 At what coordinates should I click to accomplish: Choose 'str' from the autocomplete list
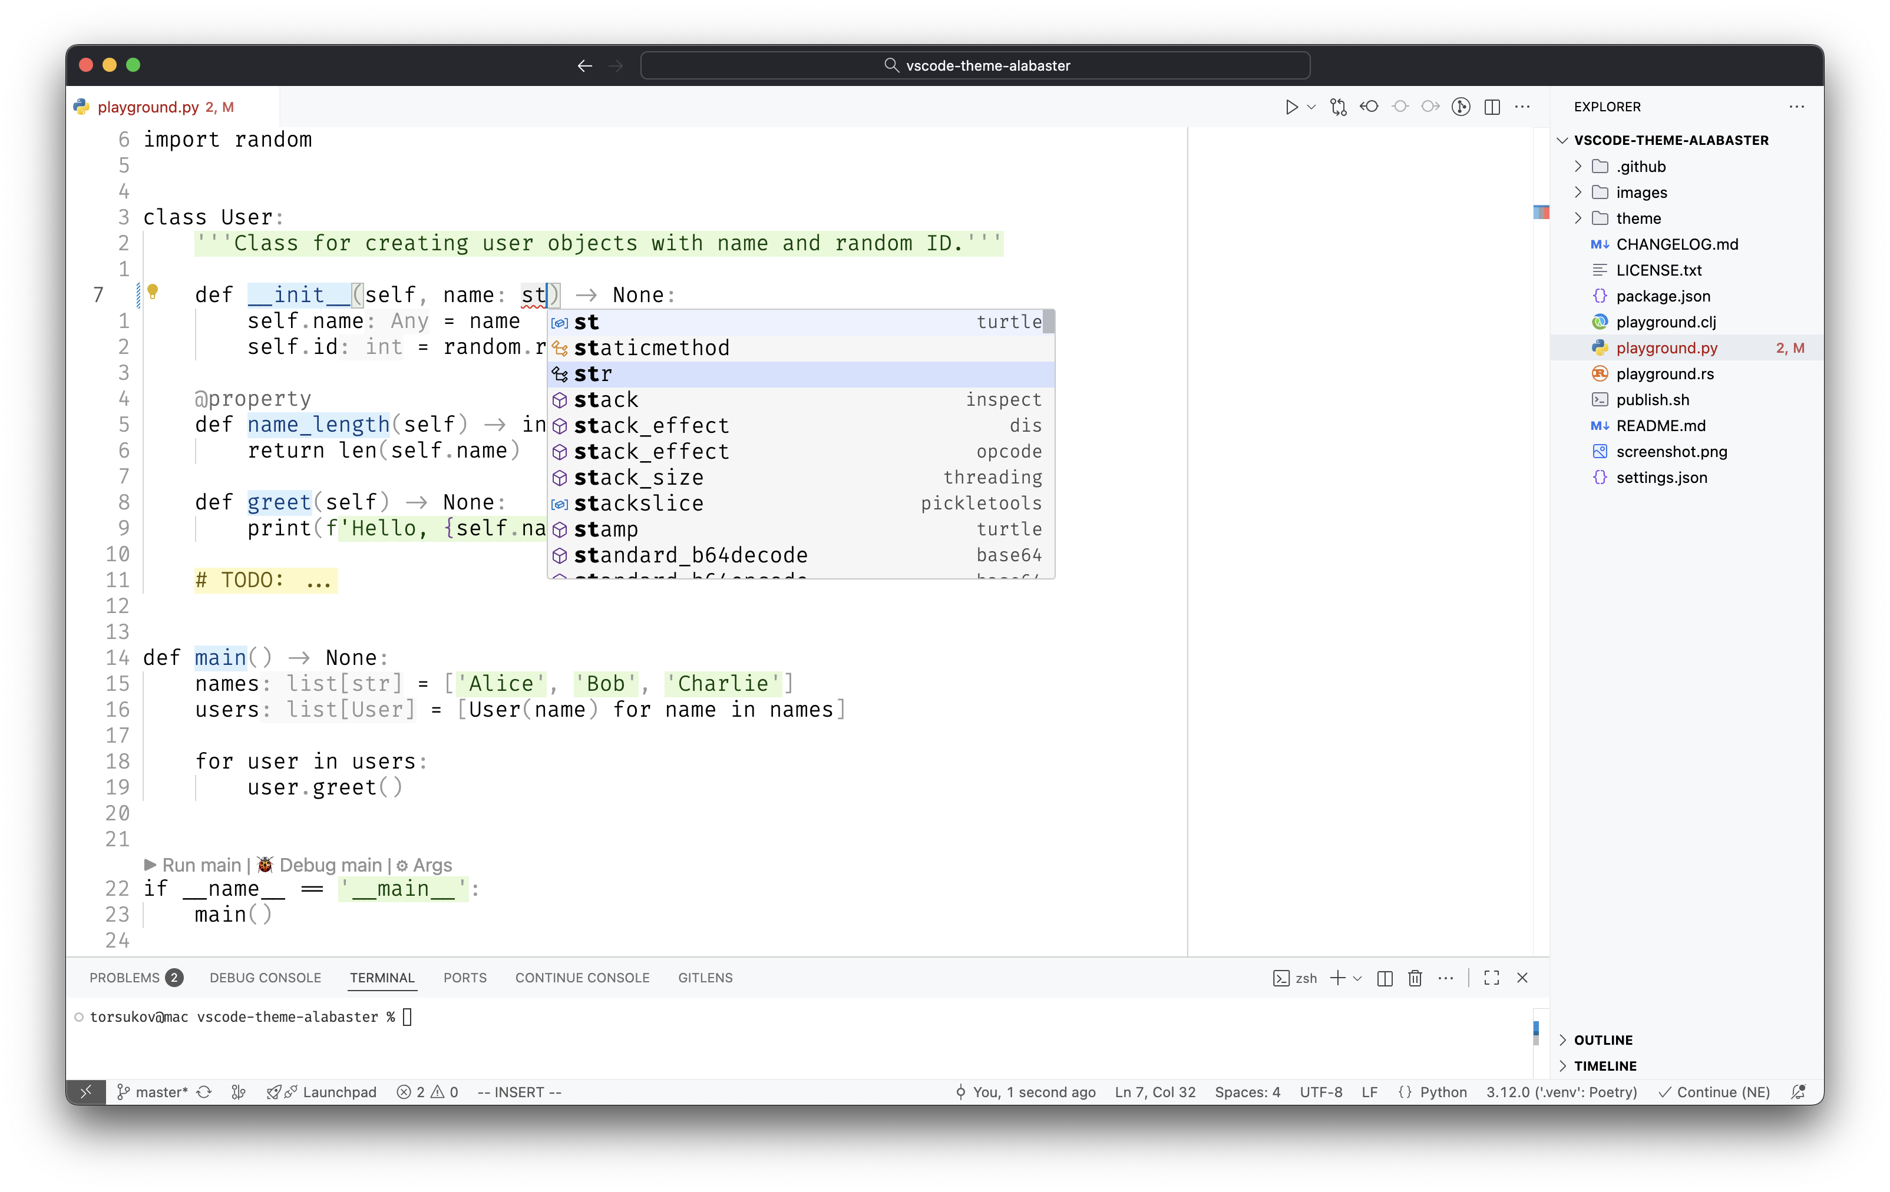[801, 373]
